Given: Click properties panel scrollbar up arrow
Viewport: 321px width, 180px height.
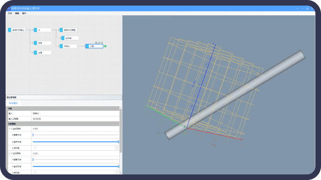Looking at the screenshot, I should pyautogui.click(x=121, y=108).
